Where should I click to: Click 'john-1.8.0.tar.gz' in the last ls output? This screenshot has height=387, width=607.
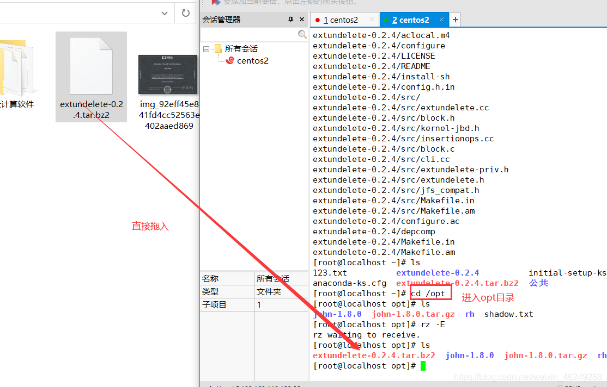pyautogui.click(x=545, y=355)
